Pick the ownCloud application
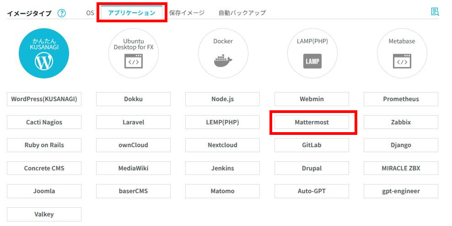Image resolution: width=452 pixels, height=226 pixels. 133,145
